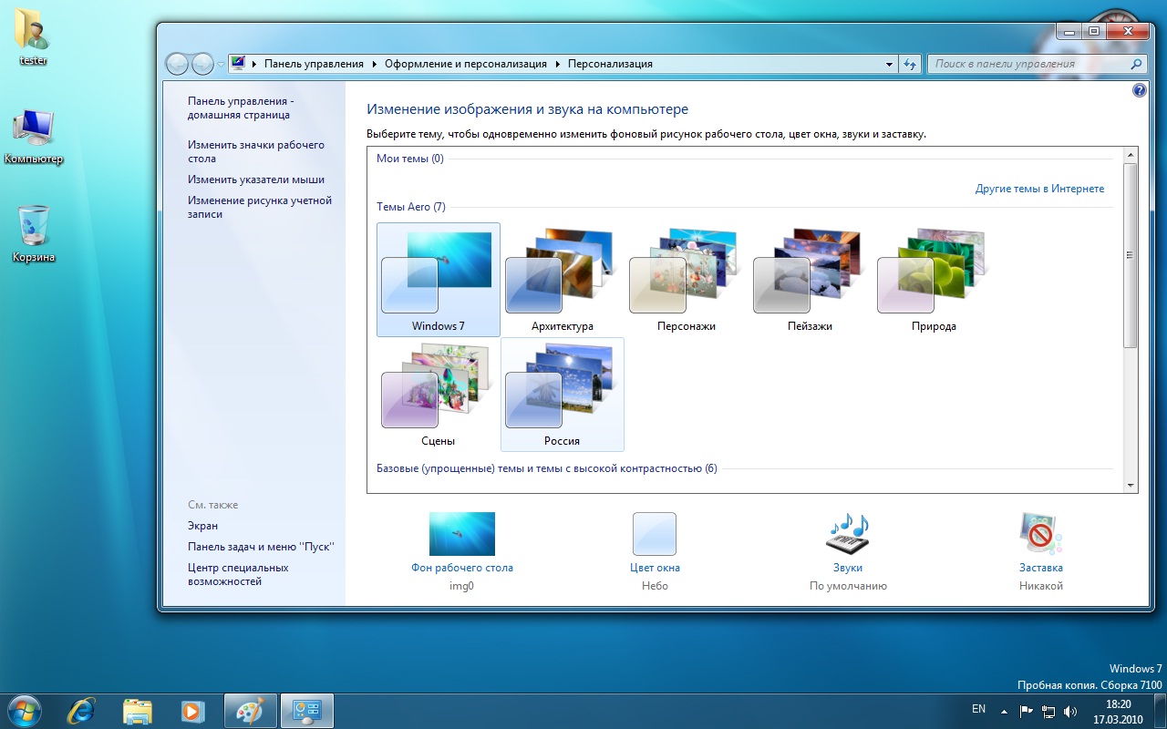Click the Forward navigation arrow button
The height and width of the screenshot is (729, 1167).
pos(202,64)
